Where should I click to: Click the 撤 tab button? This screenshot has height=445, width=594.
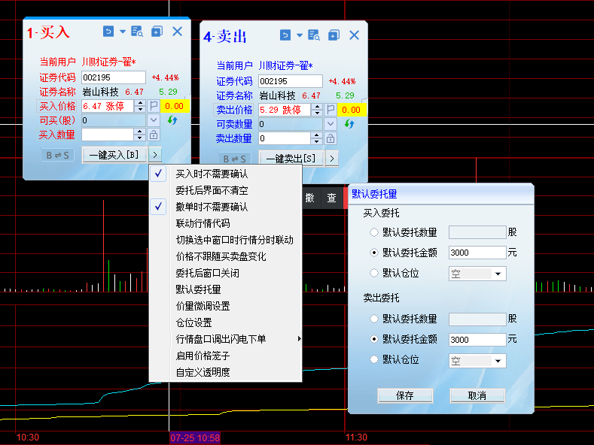(310, 198)
